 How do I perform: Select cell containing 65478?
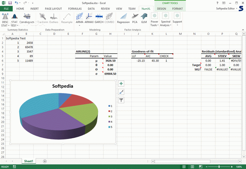(x=26, y=47)
